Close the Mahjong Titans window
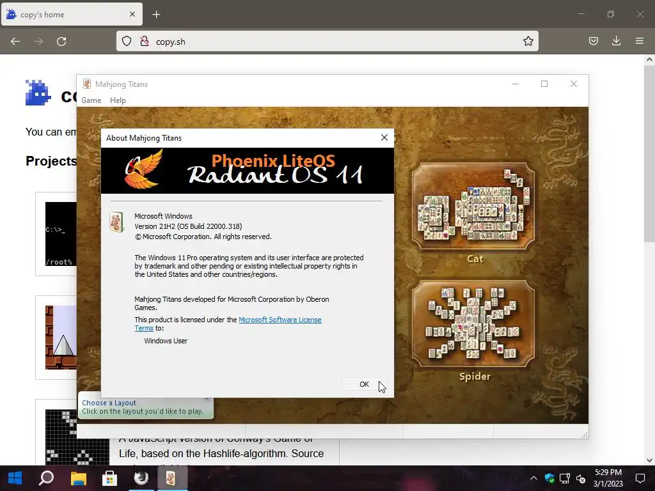 [x=574, y=84]
